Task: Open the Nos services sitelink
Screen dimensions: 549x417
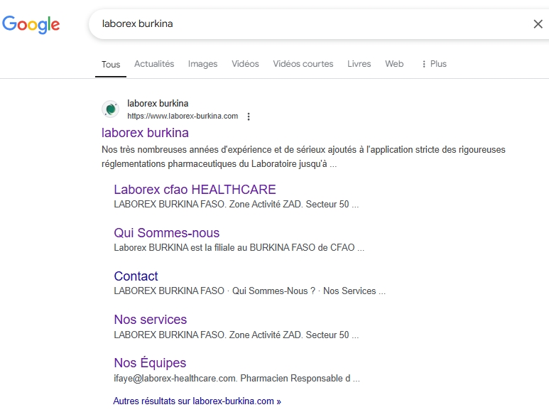Action: pos(150,320)
